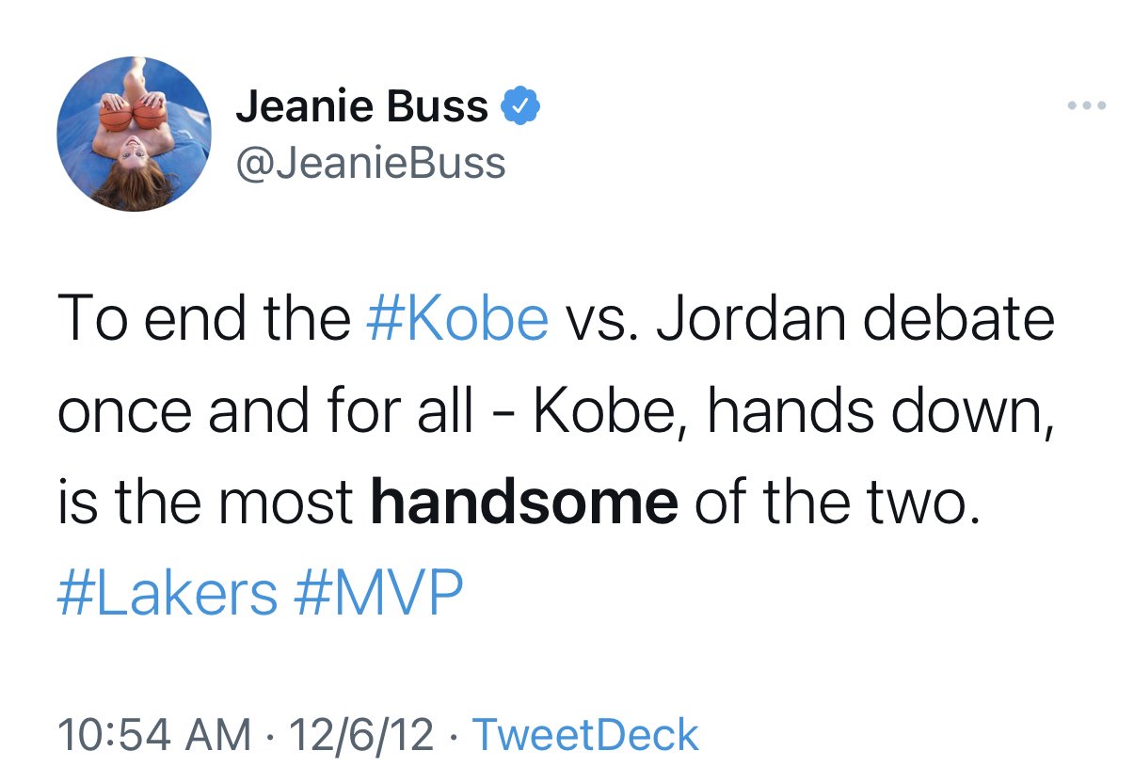This screenshot has height=783, width=1134.
Task: Open the #Lakers hashtag
Action: coord(168,593)
